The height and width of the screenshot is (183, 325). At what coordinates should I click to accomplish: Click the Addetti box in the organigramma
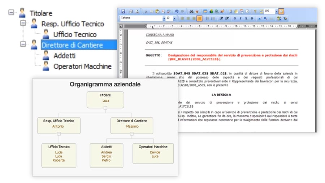click(x=106, y=155)
